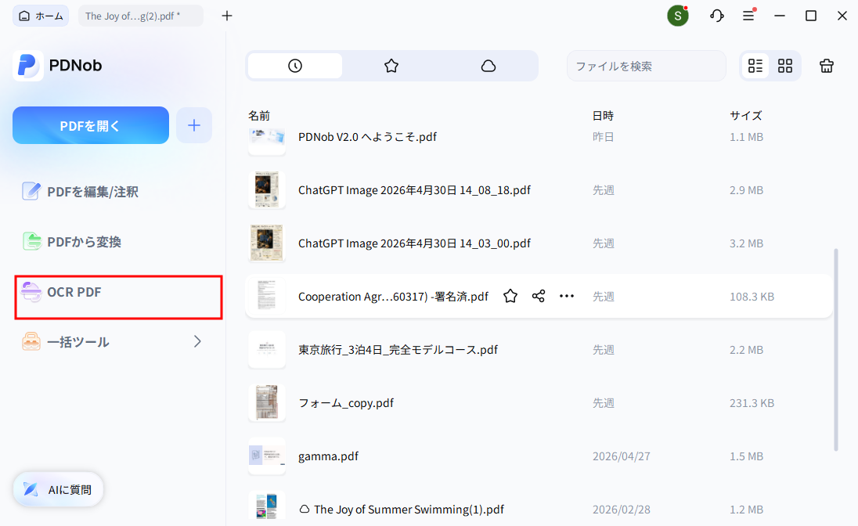Viewport: 858px width, 526px height.
Task: Open フォーム_copy.pdf file
Action: pos(346,403)
